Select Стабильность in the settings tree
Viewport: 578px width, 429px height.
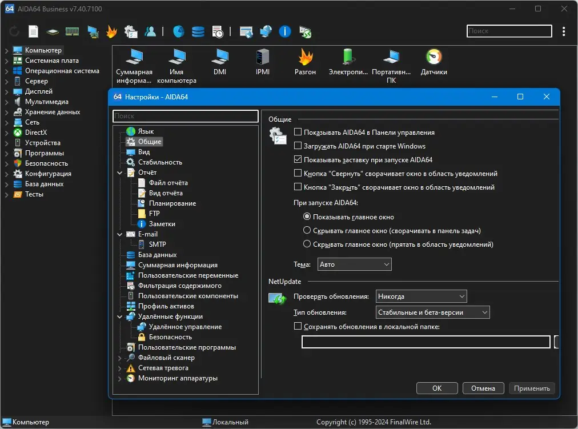pyautogui.click(x=160, y=162)
